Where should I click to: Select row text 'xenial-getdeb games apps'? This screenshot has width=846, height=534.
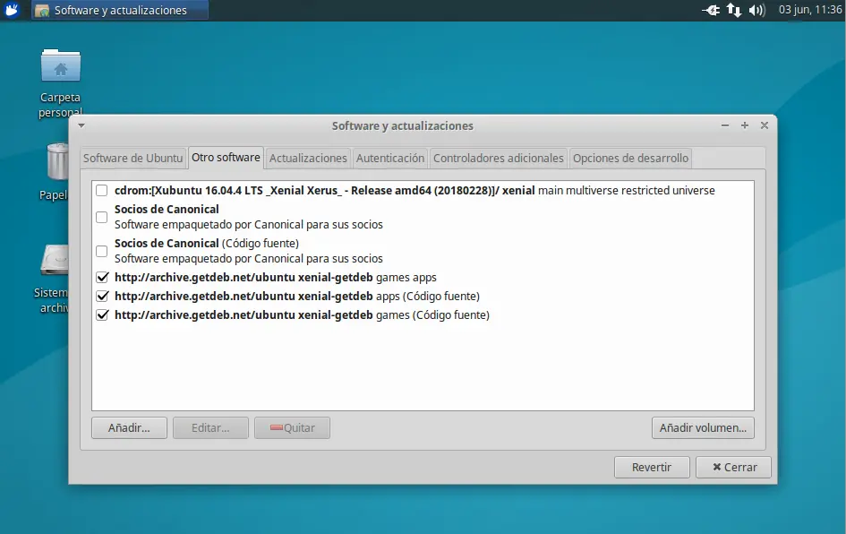(x=275, y=278)
